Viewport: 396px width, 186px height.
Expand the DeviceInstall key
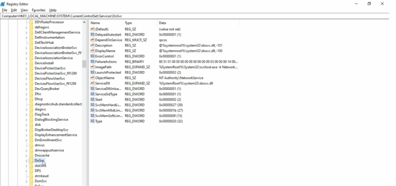coord(26,63)
